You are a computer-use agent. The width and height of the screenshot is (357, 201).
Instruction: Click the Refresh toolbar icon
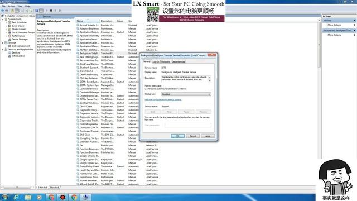(x=27, y=11)
